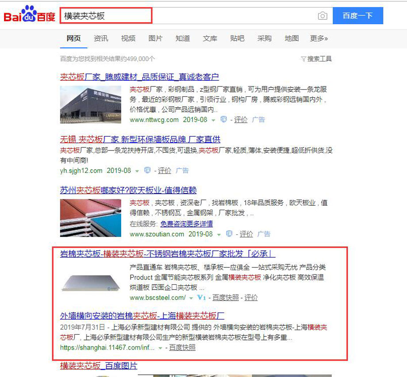Click the 百度一下 search button
Image resolution: width=407 pixels, height=377 pixels.
coord(358,16)
